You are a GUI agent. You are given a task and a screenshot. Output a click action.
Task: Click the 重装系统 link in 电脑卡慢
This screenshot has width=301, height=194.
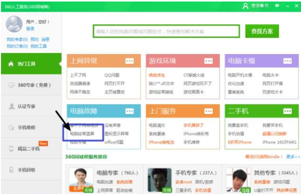pyautogui.click(x=236, y=92)
